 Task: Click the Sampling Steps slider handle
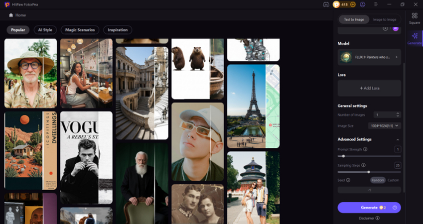(x=369, y=172)
